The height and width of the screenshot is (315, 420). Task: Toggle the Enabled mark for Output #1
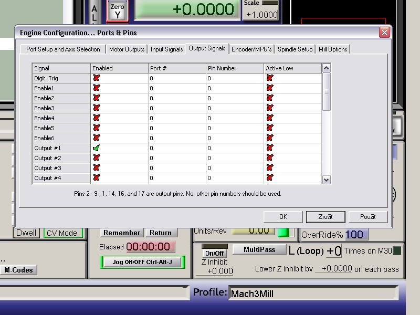97,148
